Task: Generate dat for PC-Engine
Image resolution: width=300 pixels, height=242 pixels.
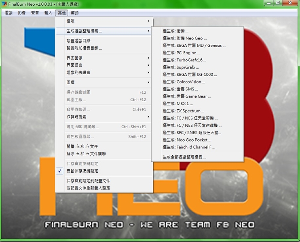Action: coord(197,53)
